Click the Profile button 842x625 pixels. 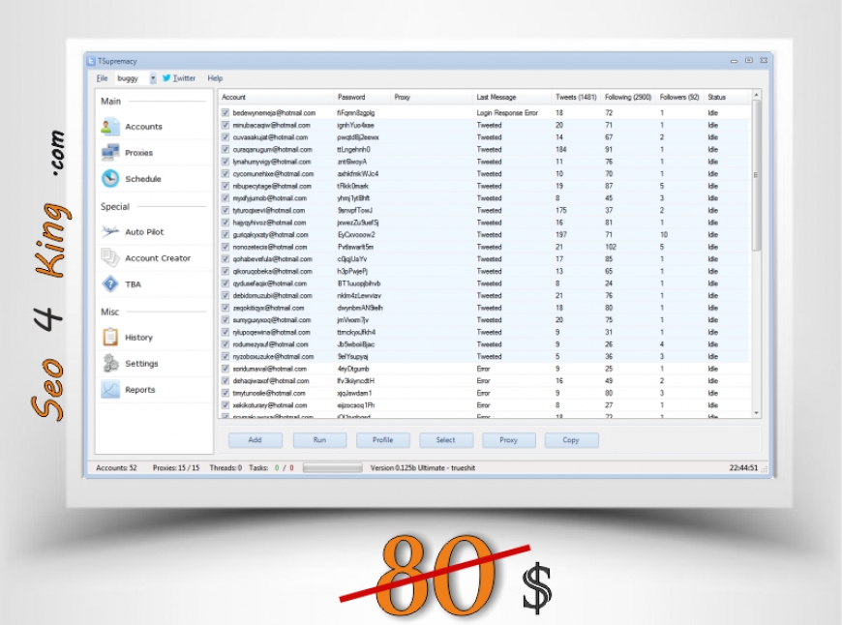383,440
